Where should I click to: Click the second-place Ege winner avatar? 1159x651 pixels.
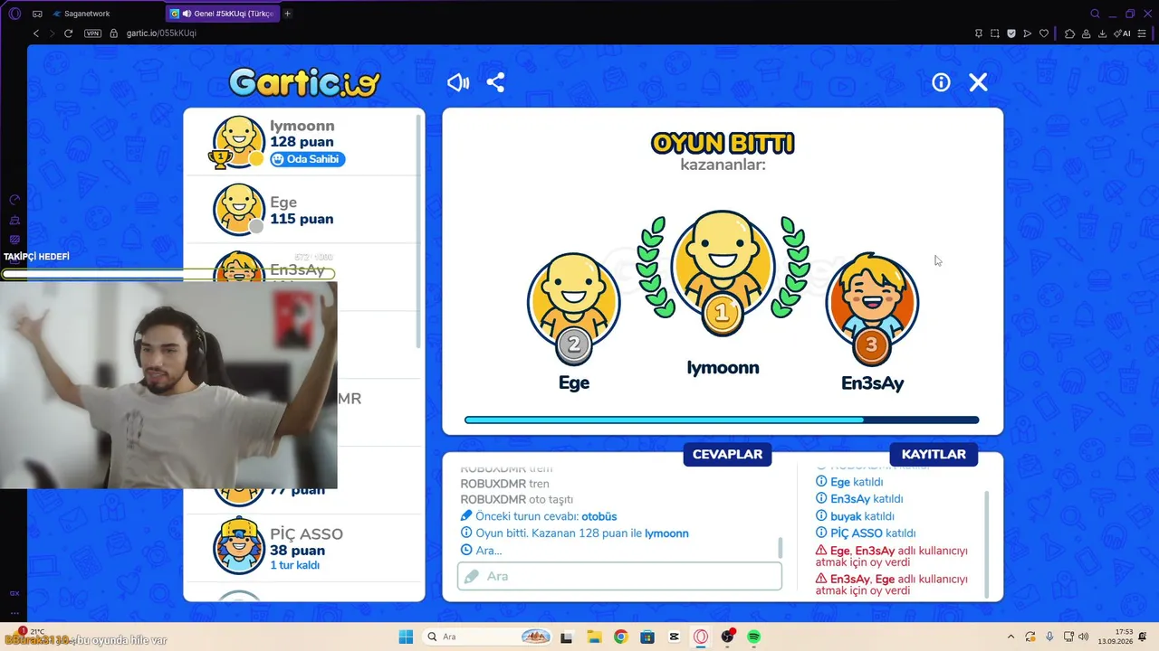click(573, 301)
